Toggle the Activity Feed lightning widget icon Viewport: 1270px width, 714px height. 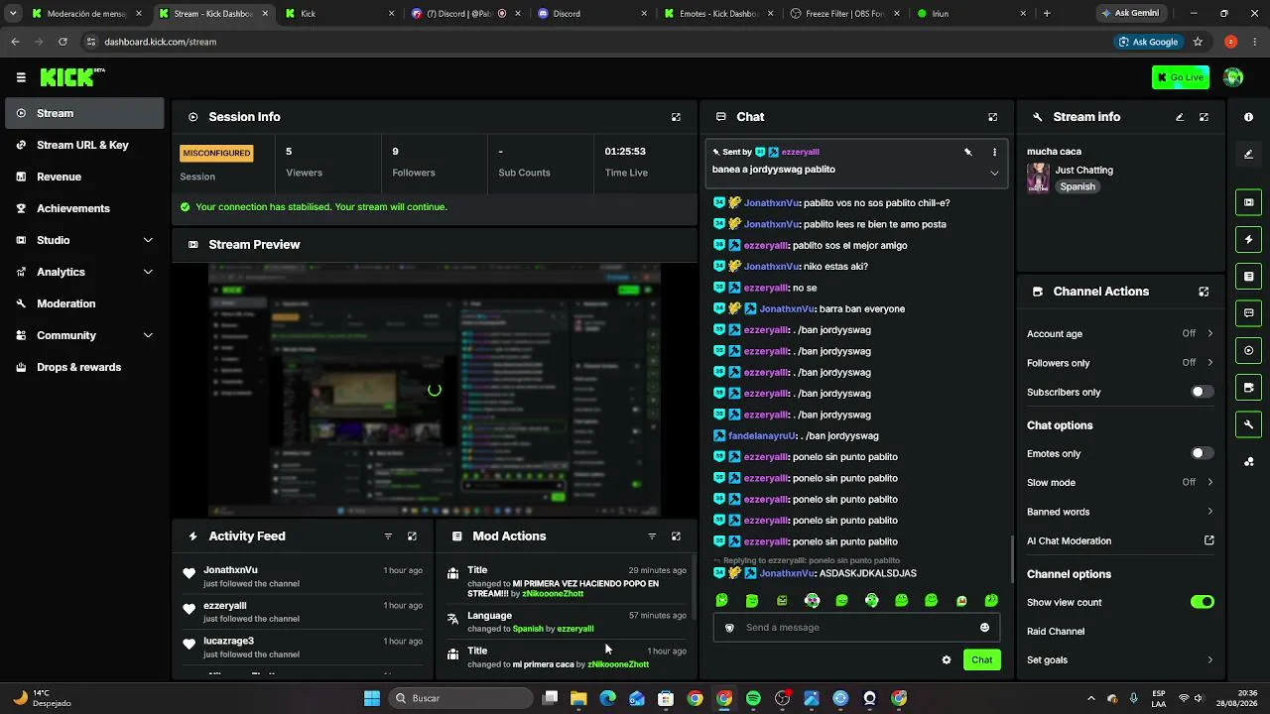point(1248,239)
